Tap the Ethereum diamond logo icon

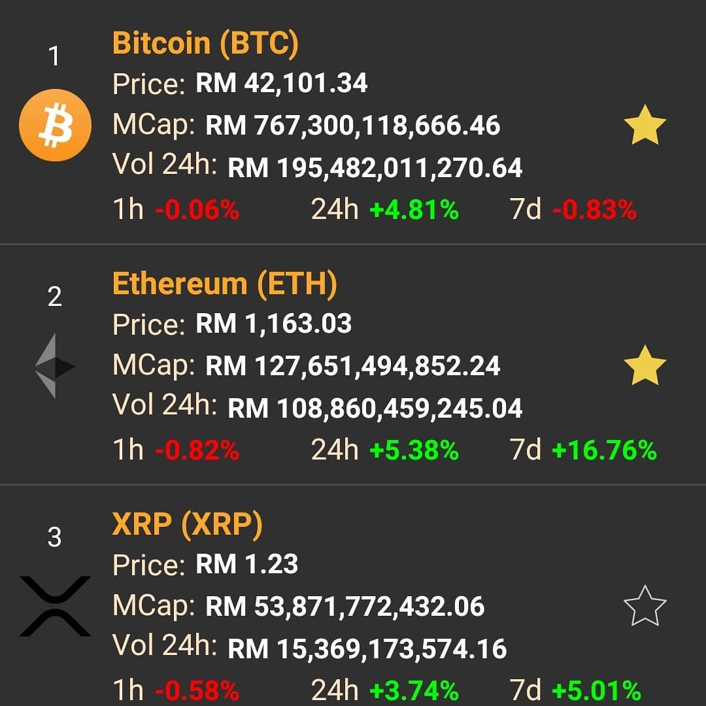(55, 365)
